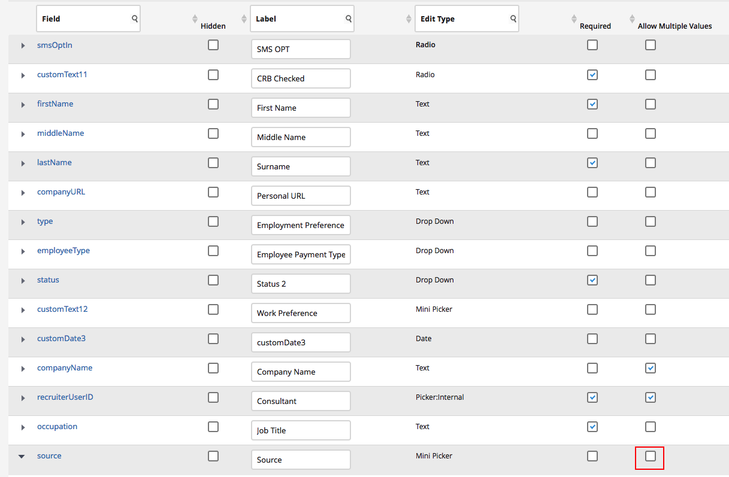Sort by the Hidden column arrows
The image size is (729, 477).
pyautogui.click(x=195, y=19)
